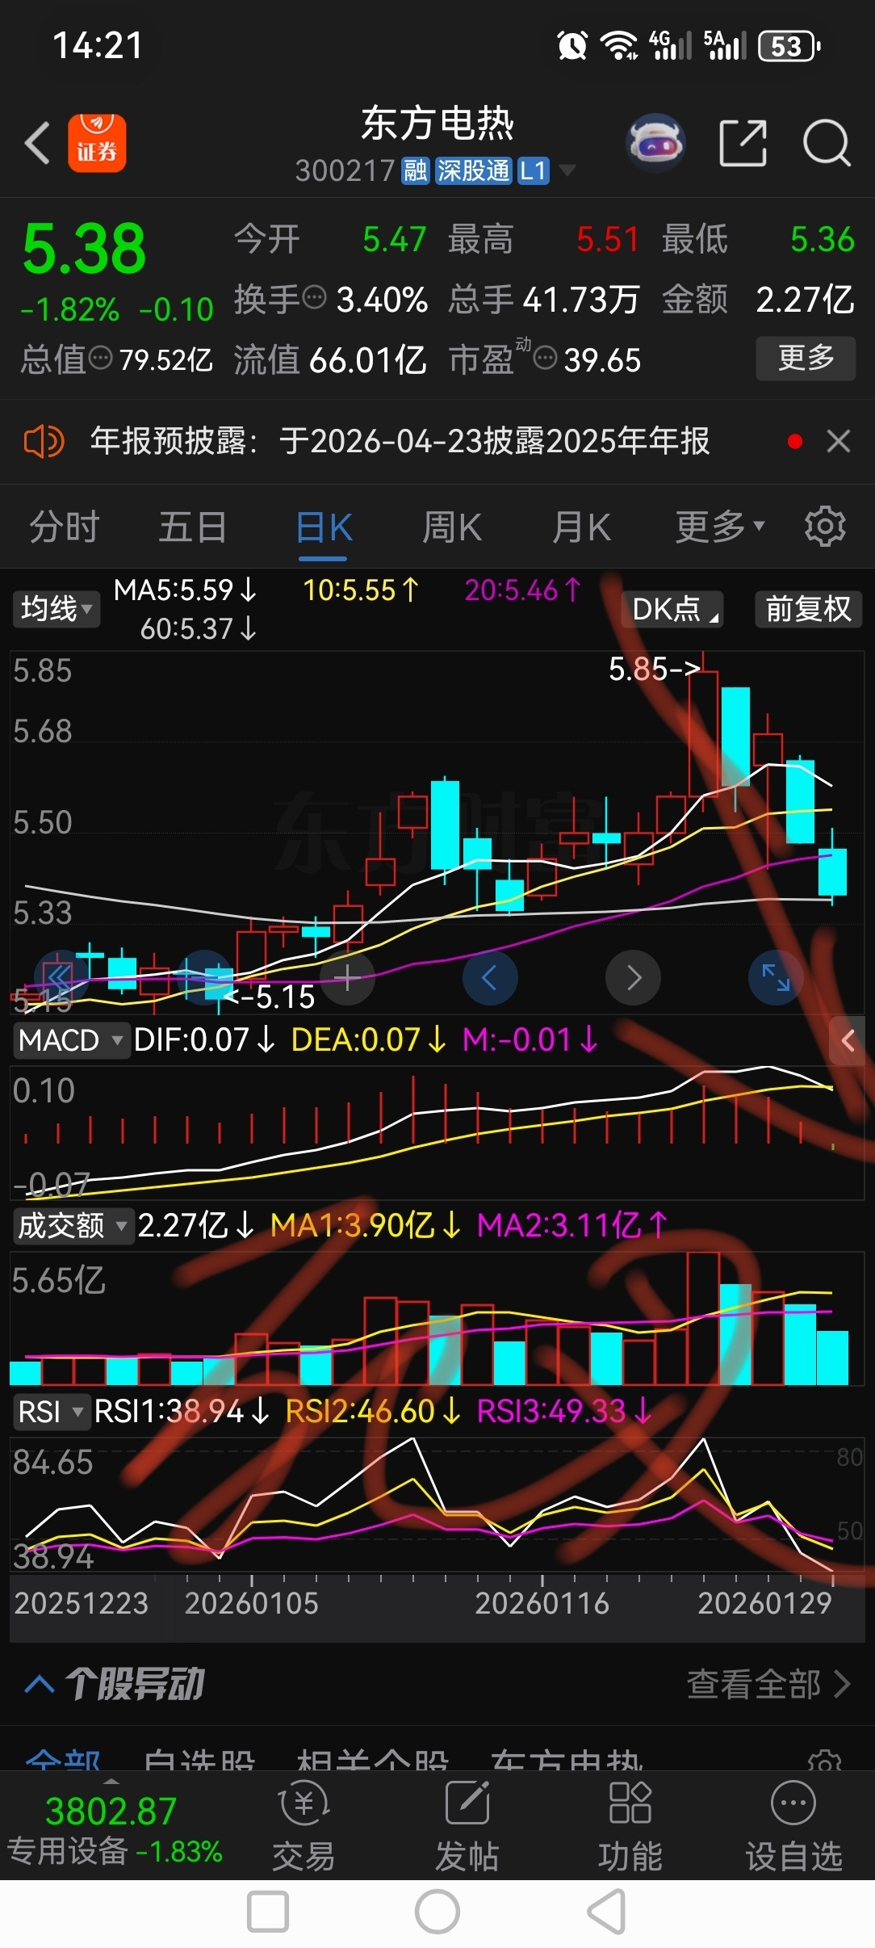Viewport: 875px width, 1948px height.
Task: Tap the current price 5.38
Action: point(85,247)
